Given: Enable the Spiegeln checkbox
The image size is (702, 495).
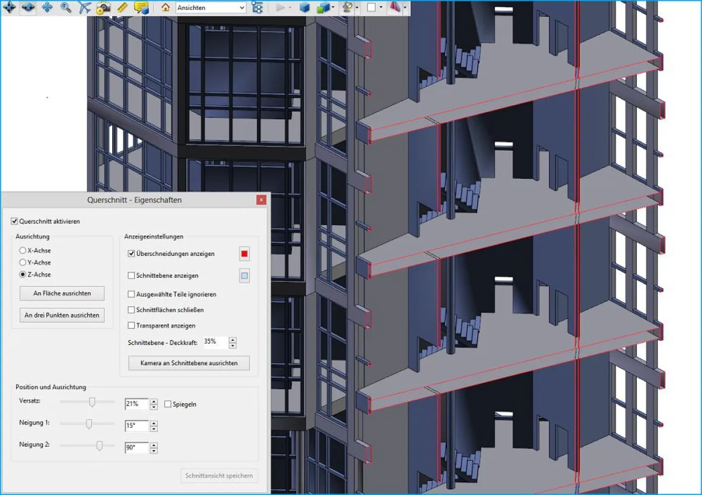Looking at the screenshot, I should [168, 403].
